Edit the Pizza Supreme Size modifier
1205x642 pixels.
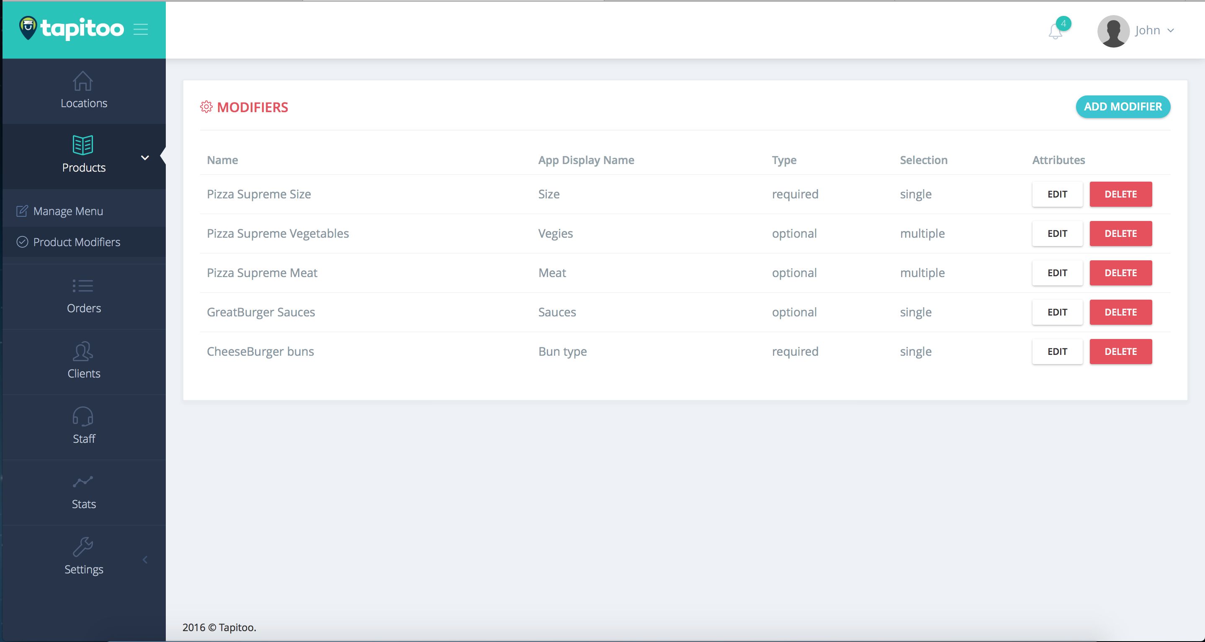(x=1057, y=194)
